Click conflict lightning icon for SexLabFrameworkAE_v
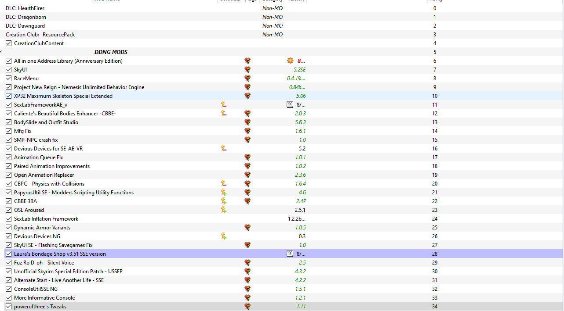Image resolution: width=564 pixels, height=311 pixels. [x=224, y=104]
